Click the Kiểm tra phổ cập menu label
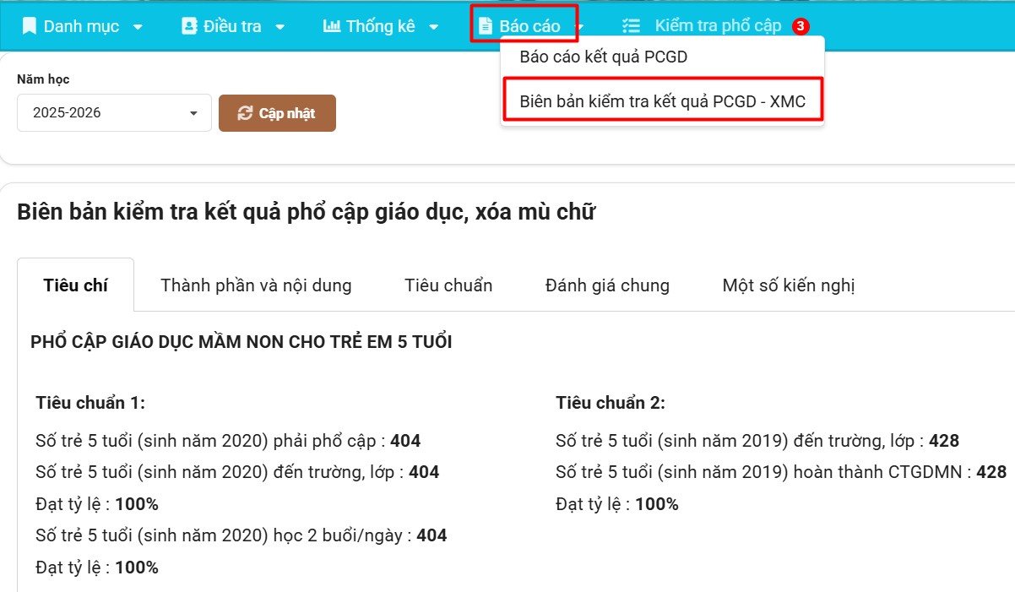Image resolution: width=1015 pixels, height=592 pixels. (718, 26)
